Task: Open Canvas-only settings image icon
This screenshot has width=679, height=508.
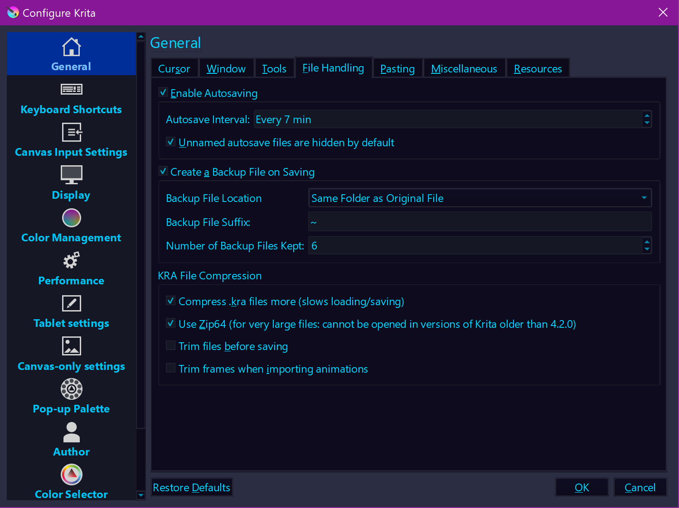Action: point(71,346)
